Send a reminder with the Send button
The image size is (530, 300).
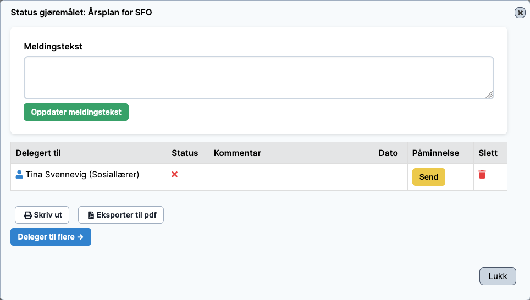(x=428, y=177)
